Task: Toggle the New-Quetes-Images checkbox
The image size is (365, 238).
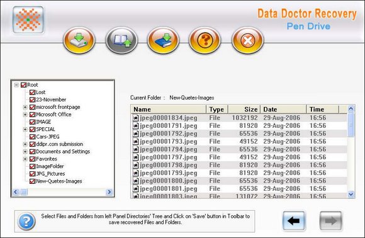Action: point(32,181)
